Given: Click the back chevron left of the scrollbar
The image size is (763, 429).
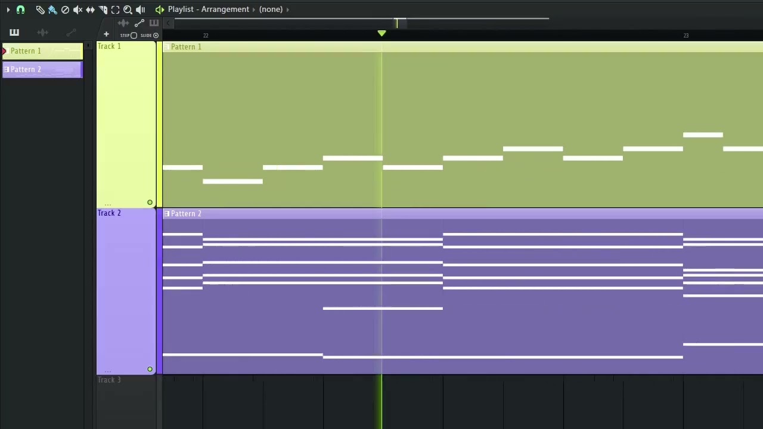Looking at the screenshot, I should pos(168,23).
